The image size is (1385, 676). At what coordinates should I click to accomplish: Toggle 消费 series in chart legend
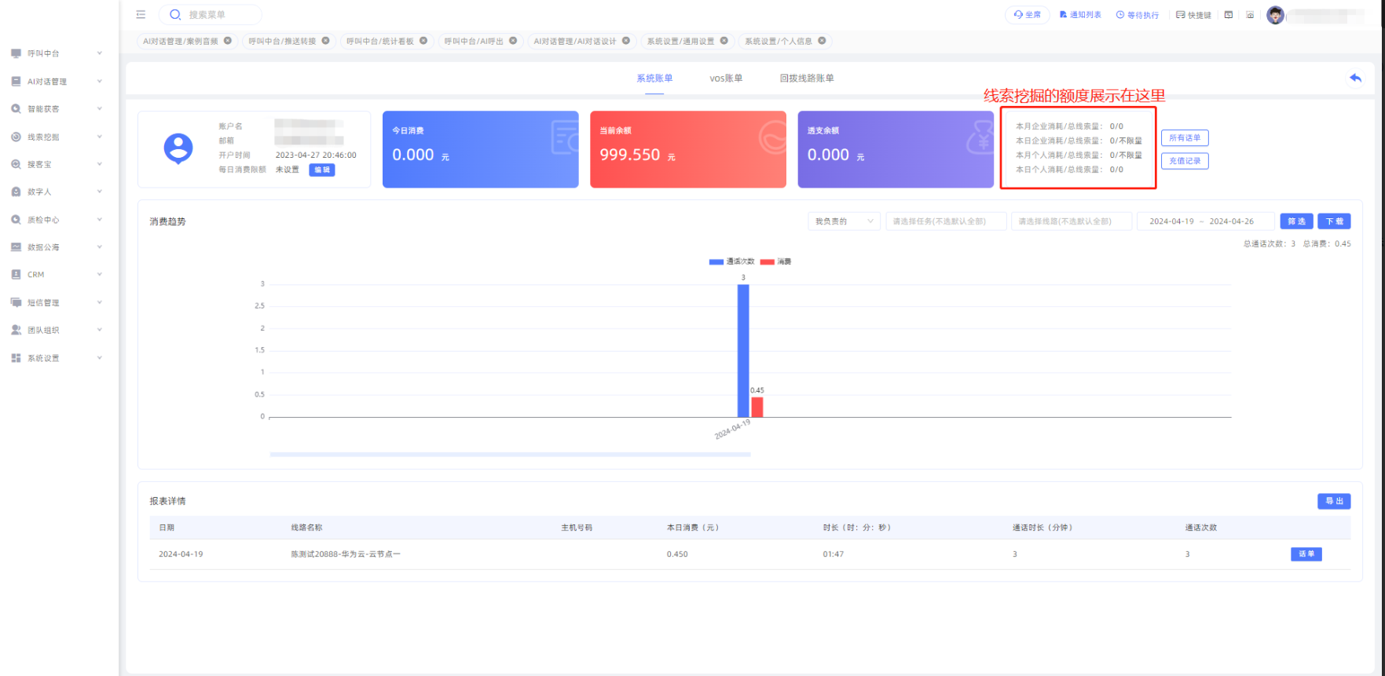point(775,261)
